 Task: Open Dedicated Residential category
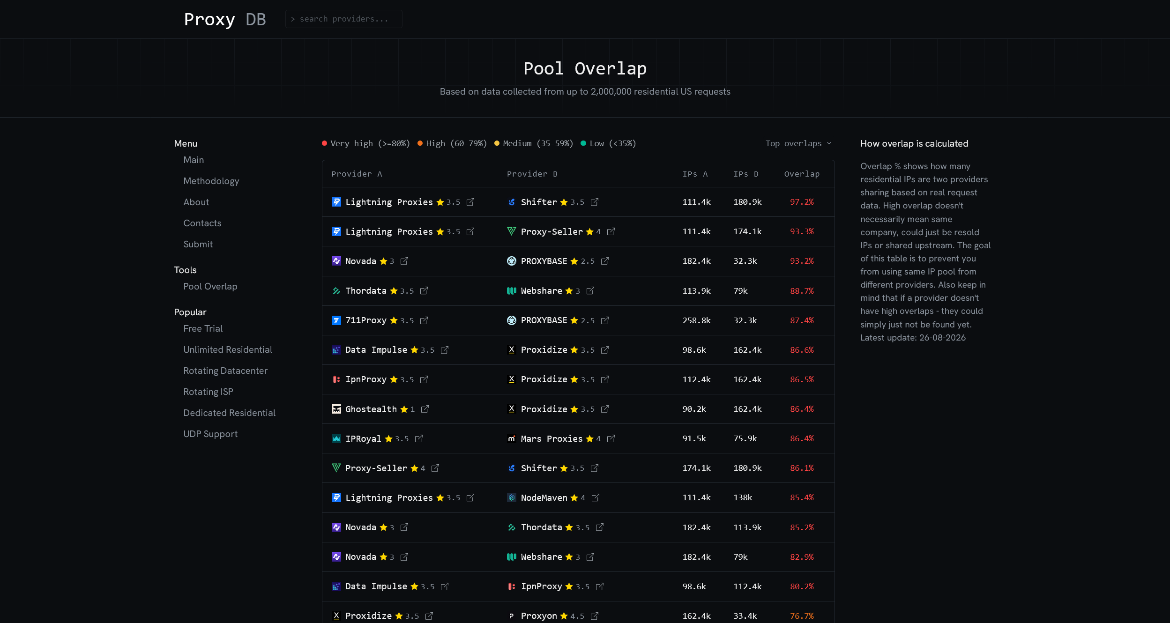coord(230,413)
